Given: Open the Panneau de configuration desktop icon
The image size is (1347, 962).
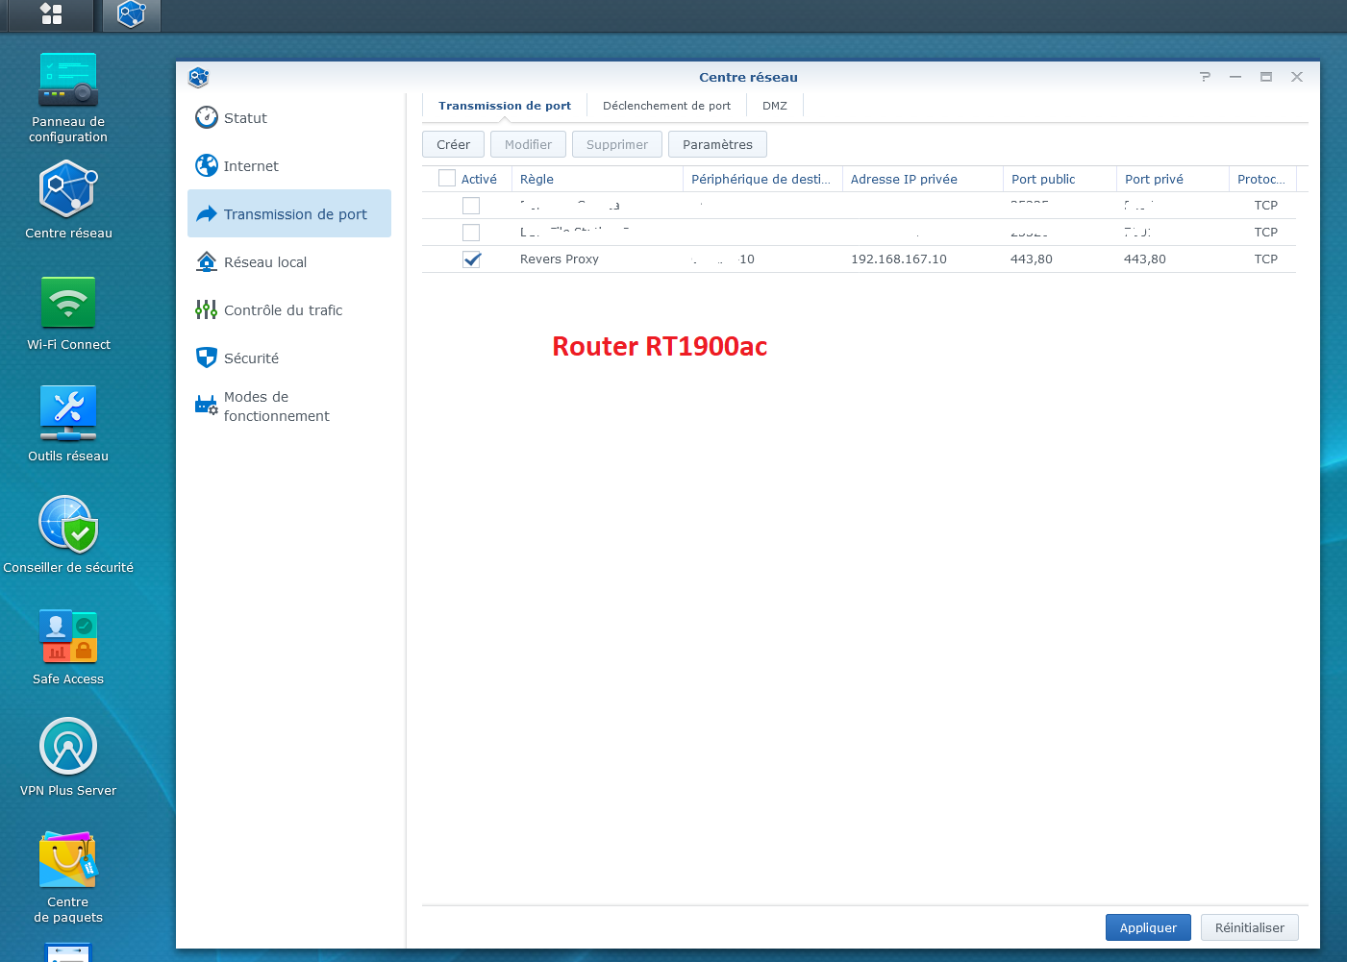Looking at the screenshot, I should (x=68, y=82).
